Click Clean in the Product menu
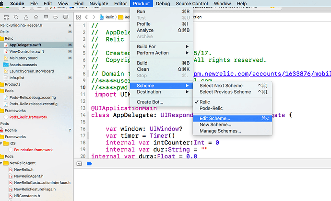The width and height of the screenshot is (331, 201). 161,69
